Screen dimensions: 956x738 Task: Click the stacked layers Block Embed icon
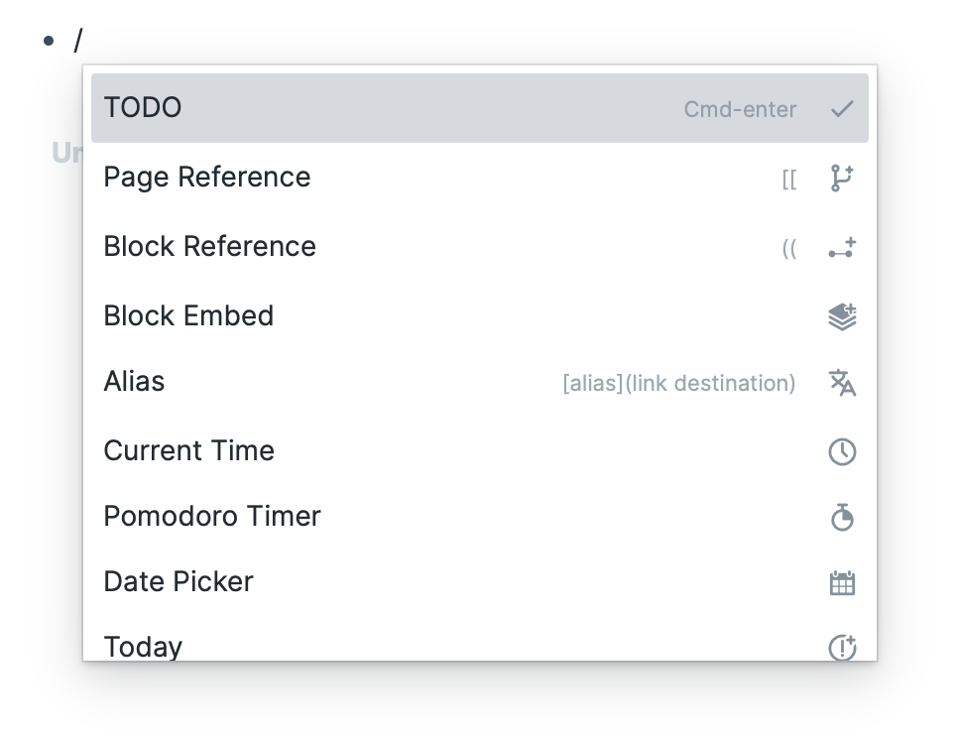point(842,316)
